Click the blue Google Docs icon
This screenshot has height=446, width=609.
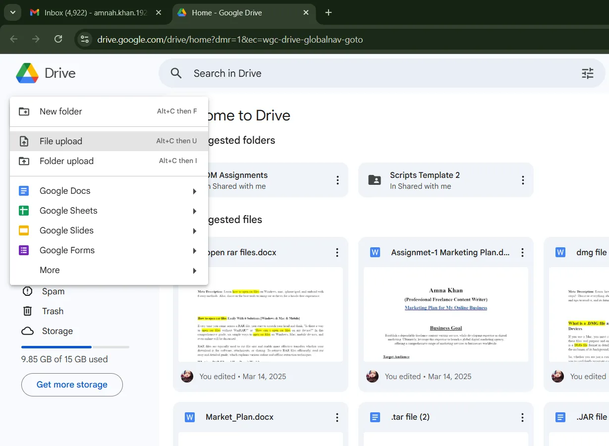(x=24, y=191)
